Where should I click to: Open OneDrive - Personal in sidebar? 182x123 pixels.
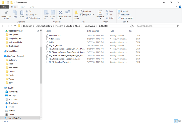tap(16, 56)
